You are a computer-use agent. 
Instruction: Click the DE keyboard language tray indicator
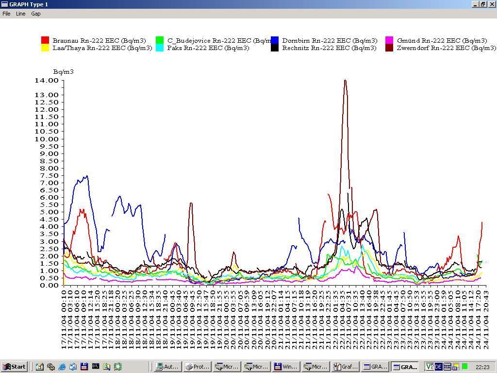pyautogui.click(x=438, y=367)
